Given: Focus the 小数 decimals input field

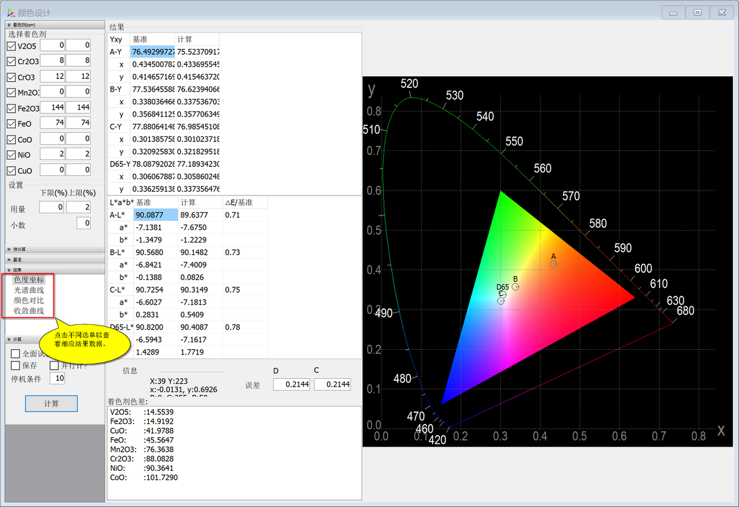Looking at the screenshot, I should [83, 223].
